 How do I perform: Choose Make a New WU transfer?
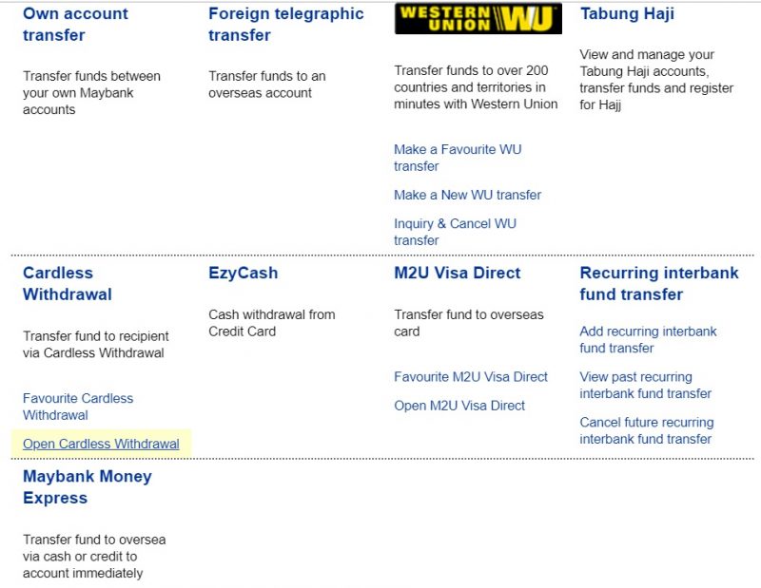(x=467, y=195)
